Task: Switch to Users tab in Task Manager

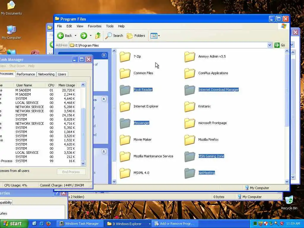Action: (x=62, y=74)
